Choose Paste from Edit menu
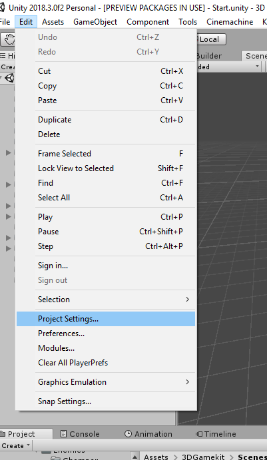Viewport: 267px width, 460px height. click(x=106, y=101)
